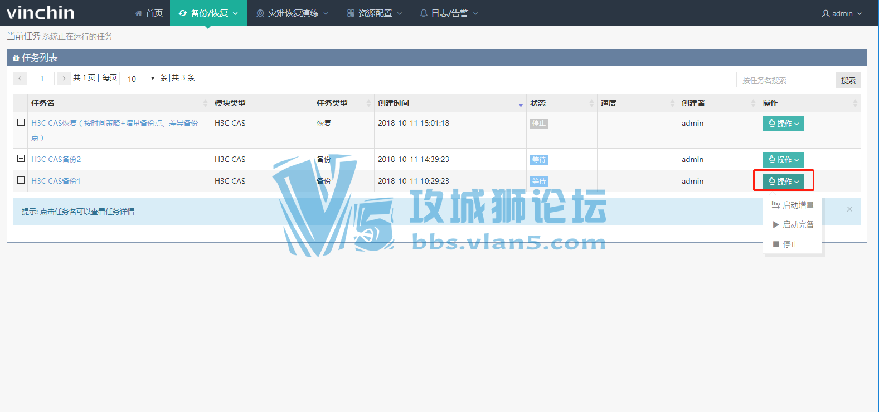Sort by 速度 column header
This screenshot has width=879, height=412.
(x=638, y=103)
